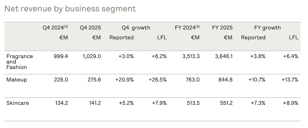Click the Skincare Q4 2025 value 141.2

pyautogui.click(x=94, y=103)
